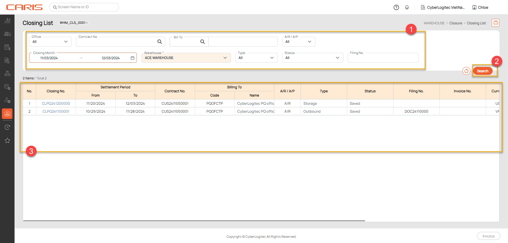The width and height of the screenshot is (508, 243).
Task: Click the reset refresh icon beside Search
Action: coord(466,71)
